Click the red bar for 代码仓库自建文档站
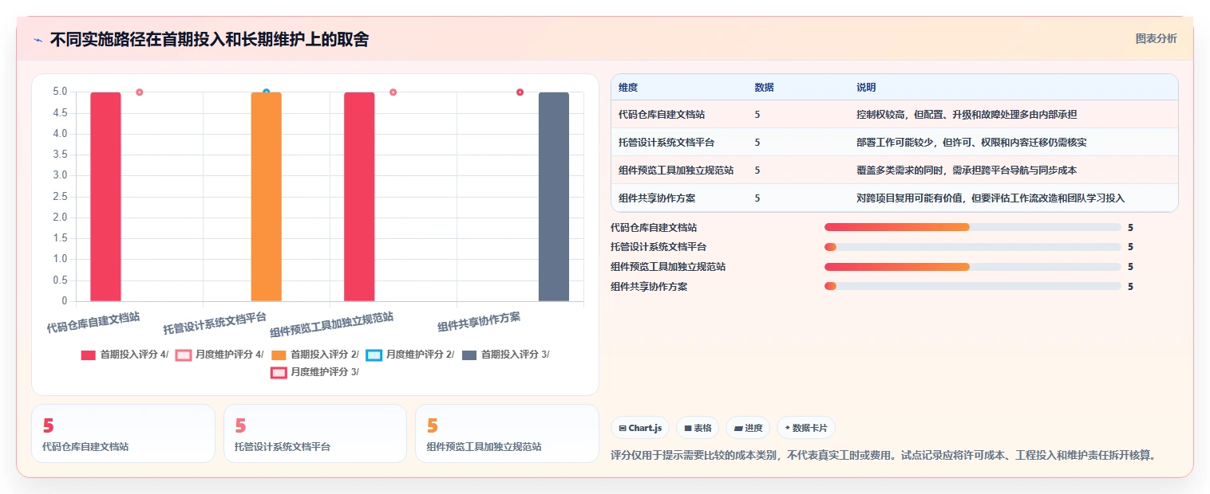 (x=105, y=197)
